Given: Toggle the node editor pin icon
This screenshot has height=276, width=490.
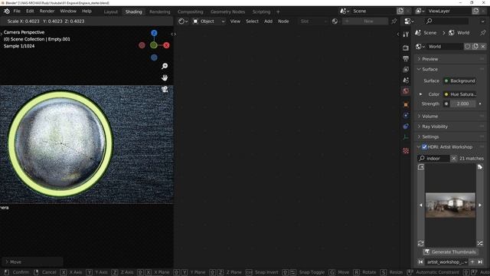Looking at the screenshot, I should click(x=394, y=21).
